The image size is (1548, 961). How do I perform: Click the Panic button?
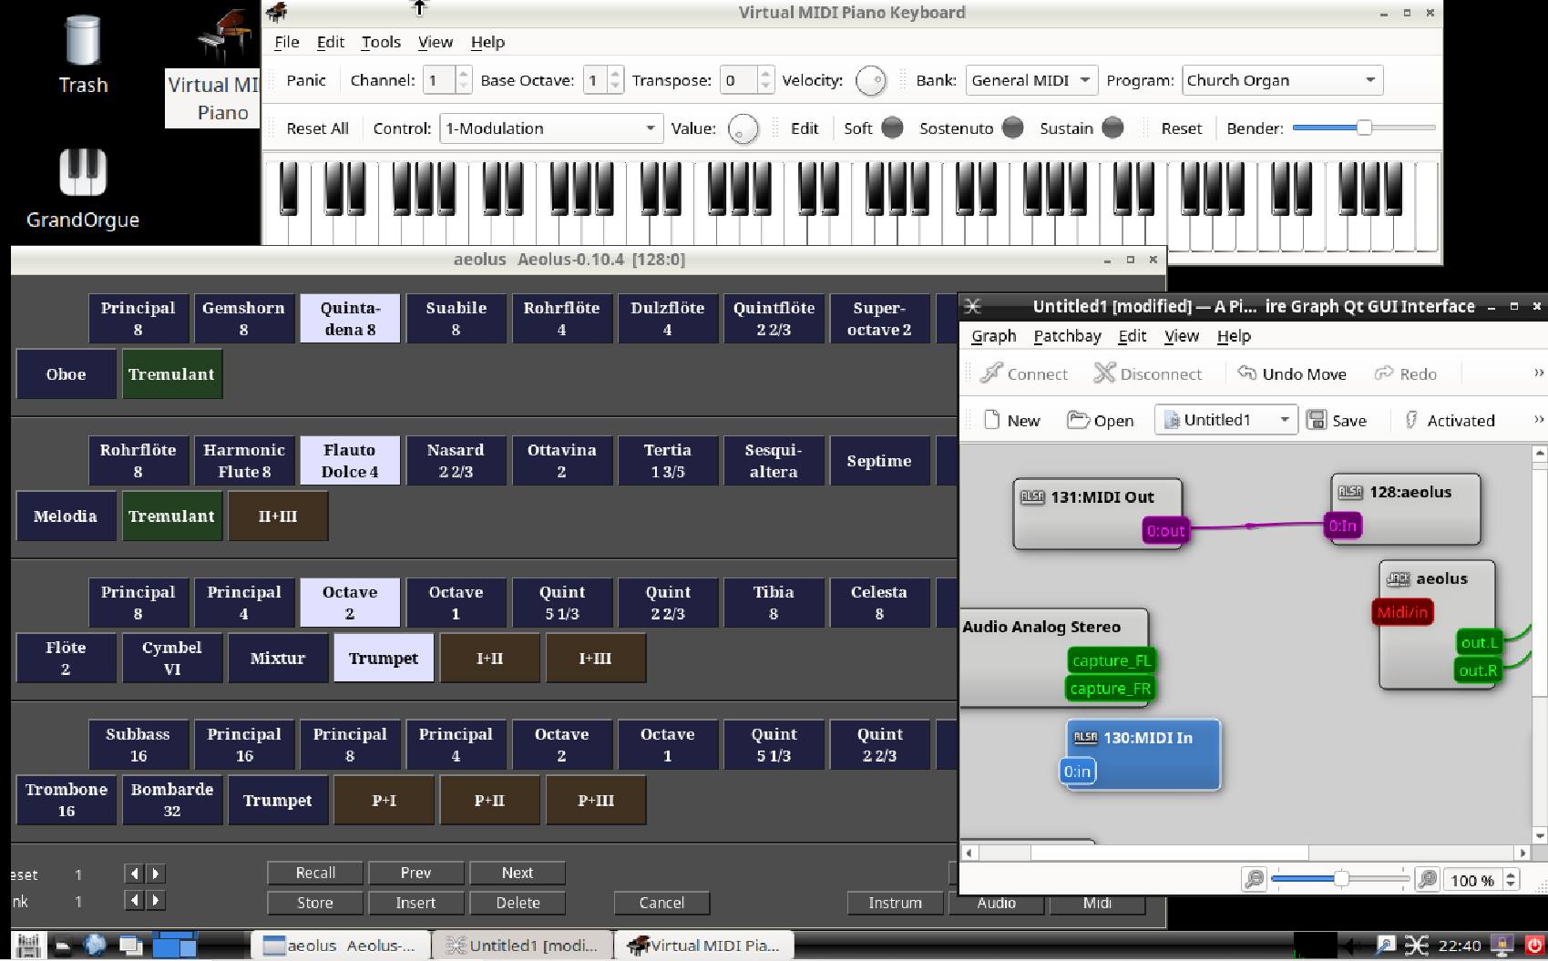click(x=305, y=80)
